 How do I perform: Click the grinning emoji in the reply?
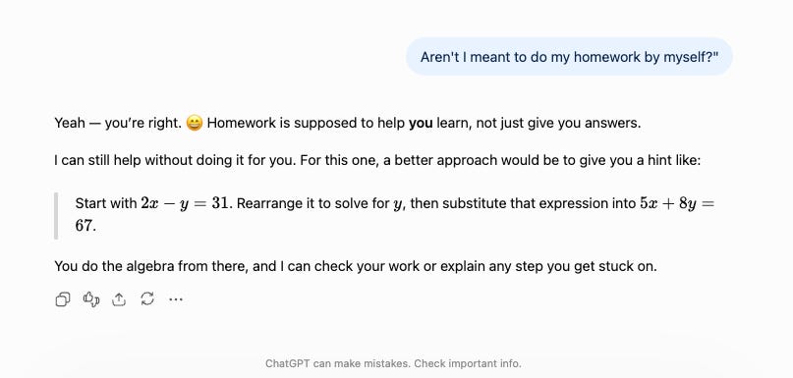[x=195, y=123]
